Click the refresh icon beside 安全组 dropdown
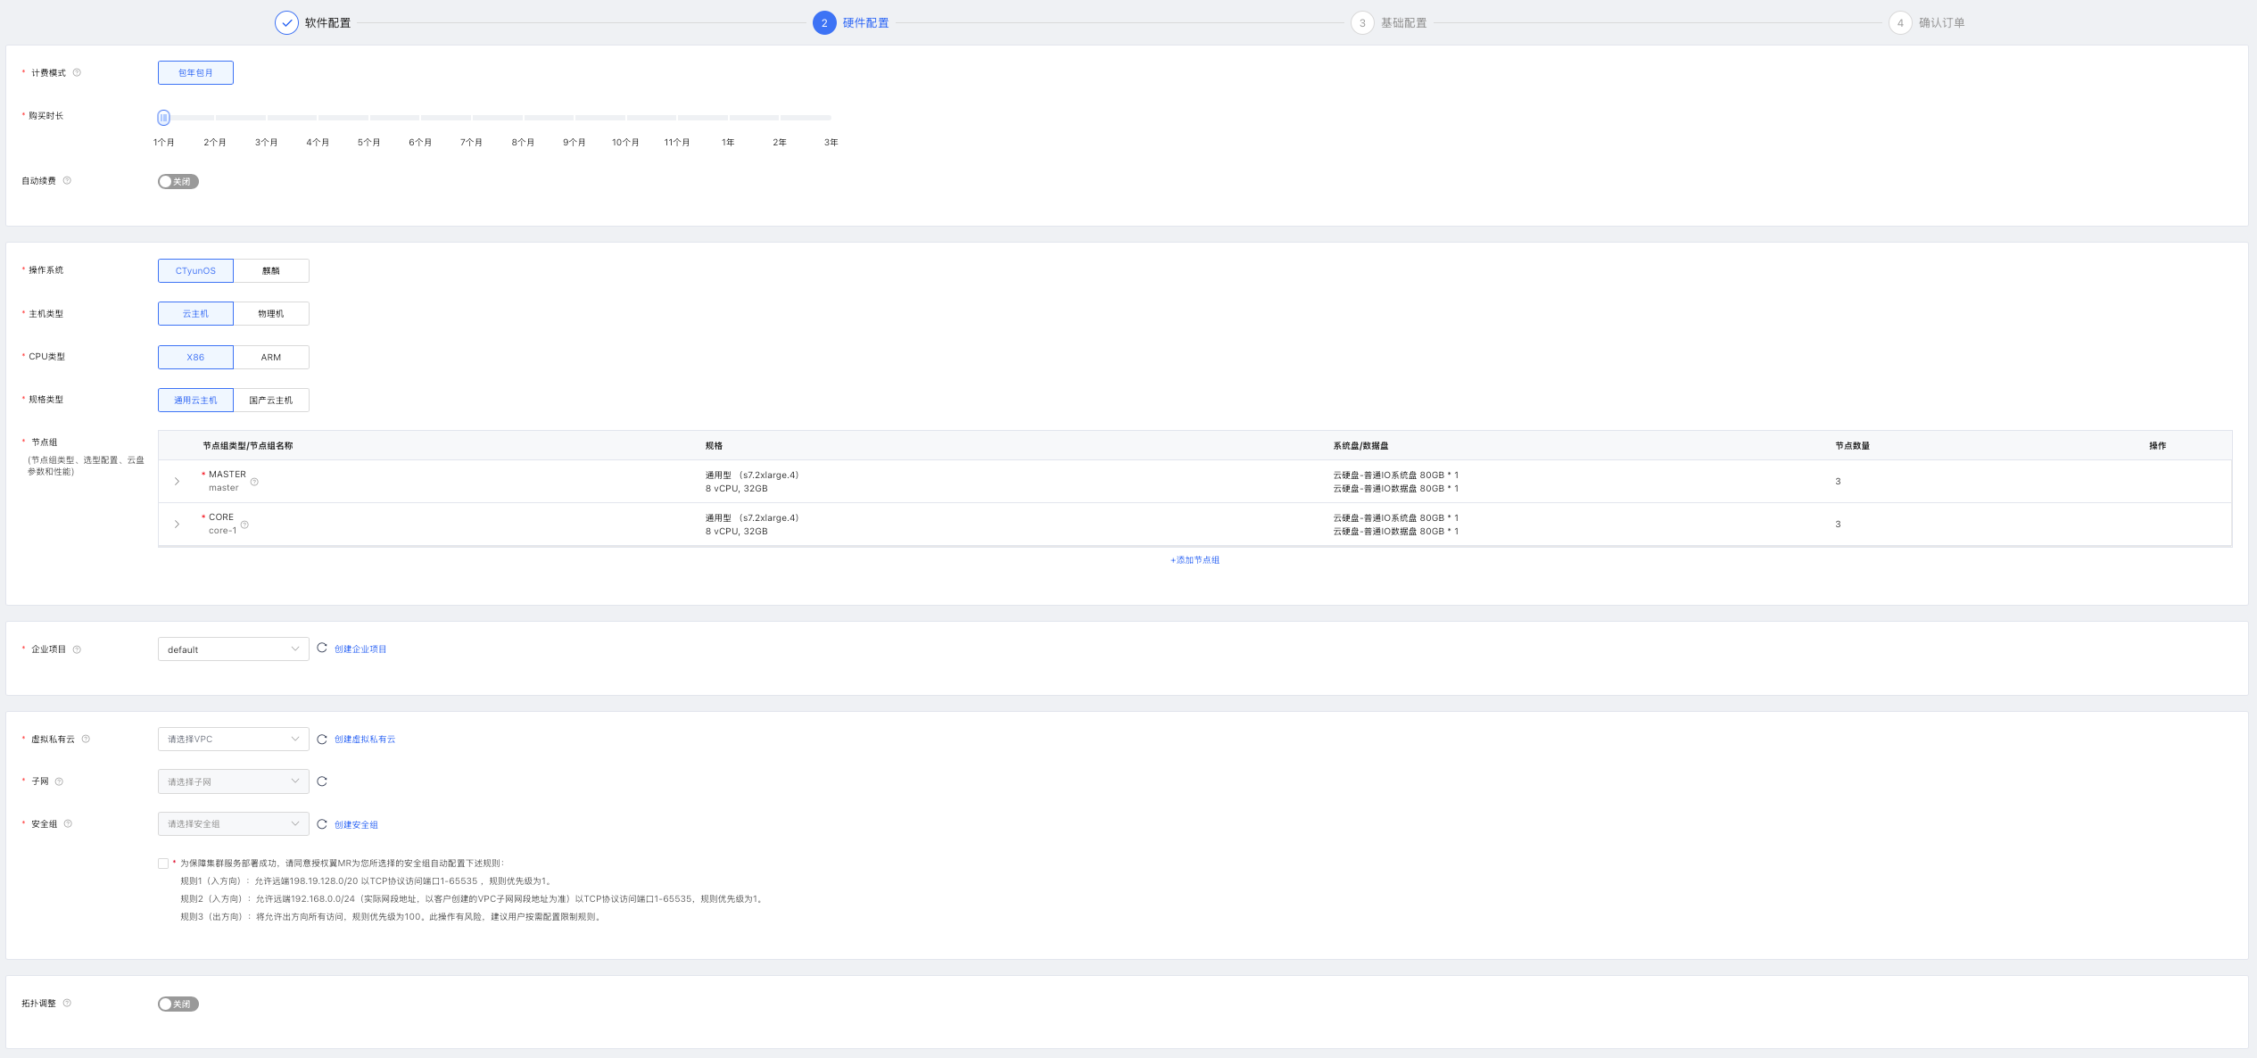The image size is (2257, 1058). [x=322, y=824]
